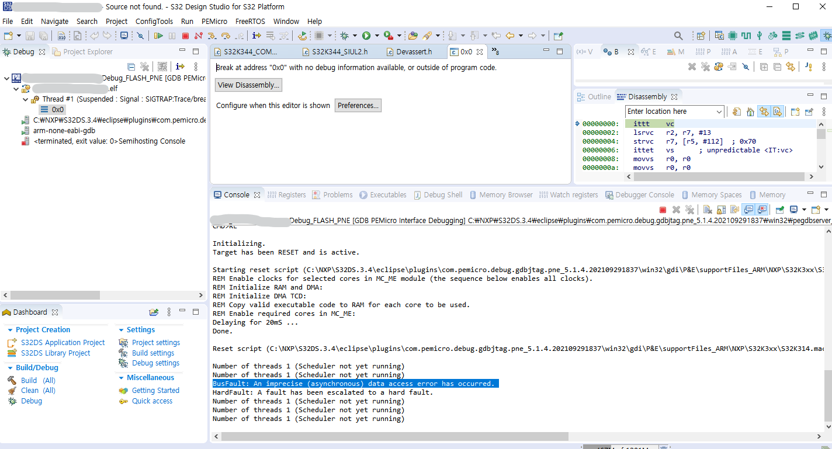Click the View Disassembly button
Image resolution: width=832 pixels, height=449 pixels.
248,85
